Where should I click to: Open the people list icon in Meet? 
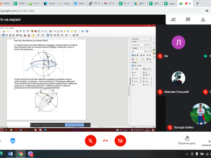(x=173, y=20)
